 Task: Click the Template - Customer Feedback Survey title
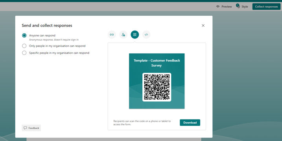(x=157, y=63)
